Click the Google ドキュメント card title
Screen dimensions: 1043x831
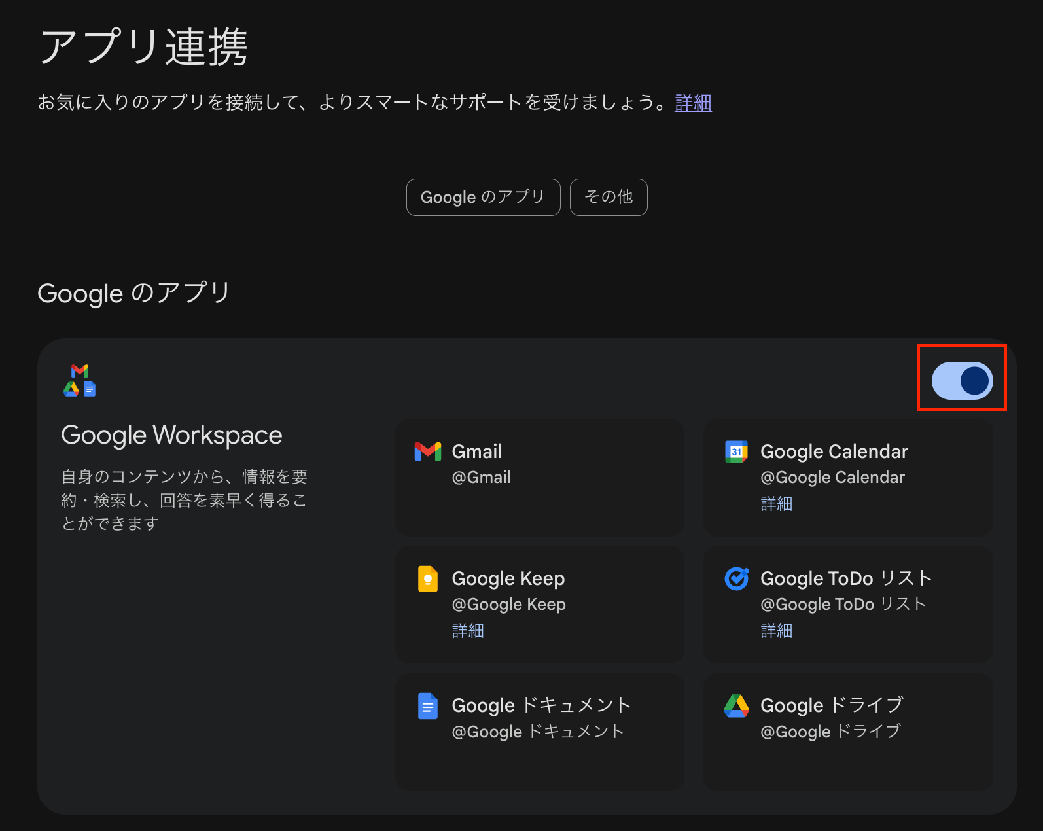pyautogui.click(x=542, y=705)
